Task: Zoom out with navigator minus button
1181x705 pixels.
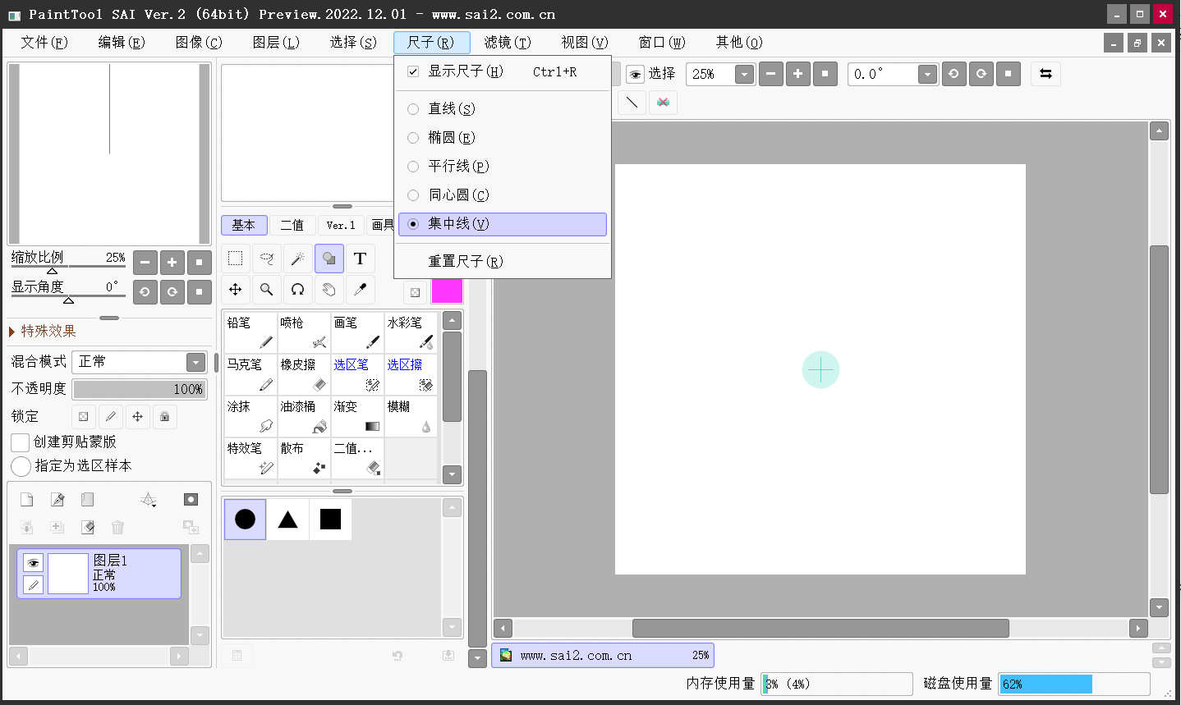Action: pyautogui.click(x=145, y=263)
